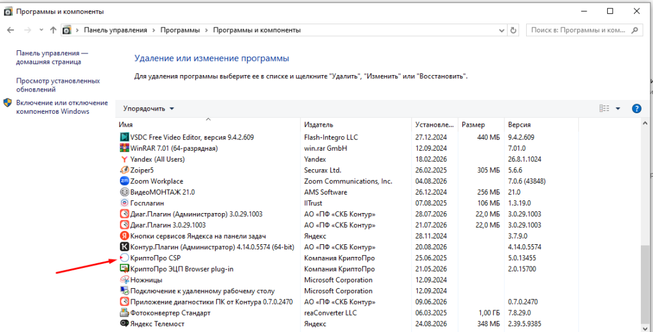Expand the view options dropdown arrow

(x=617, y=109)
